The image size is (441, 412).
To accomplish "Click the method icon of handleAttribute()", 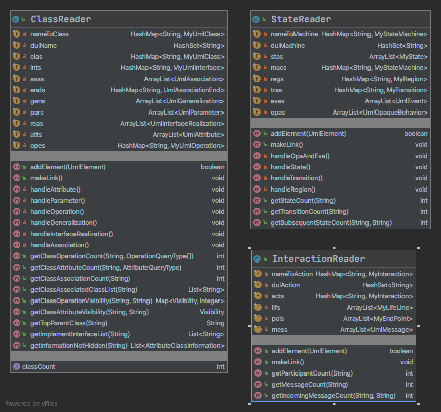I will pyautogui.click(x=17, y=189).
